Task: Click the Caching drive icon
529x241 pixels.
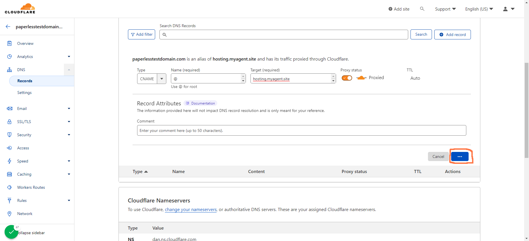Action: pyautogui.click(x=9, y=174)
